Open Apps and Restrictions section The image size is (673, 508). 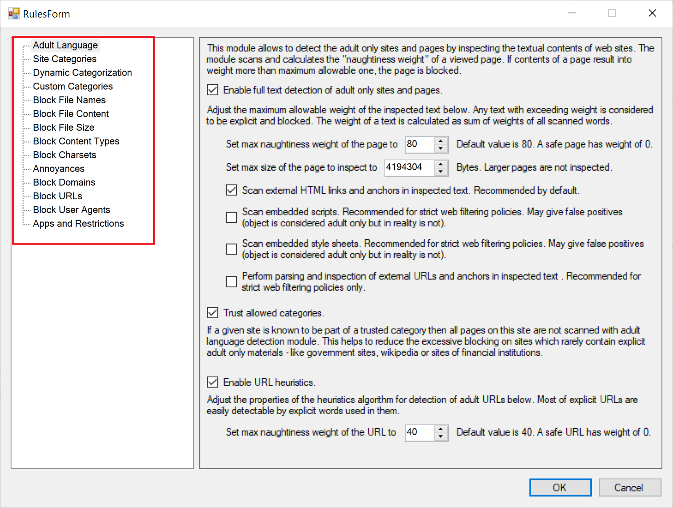tap(79, 224)
